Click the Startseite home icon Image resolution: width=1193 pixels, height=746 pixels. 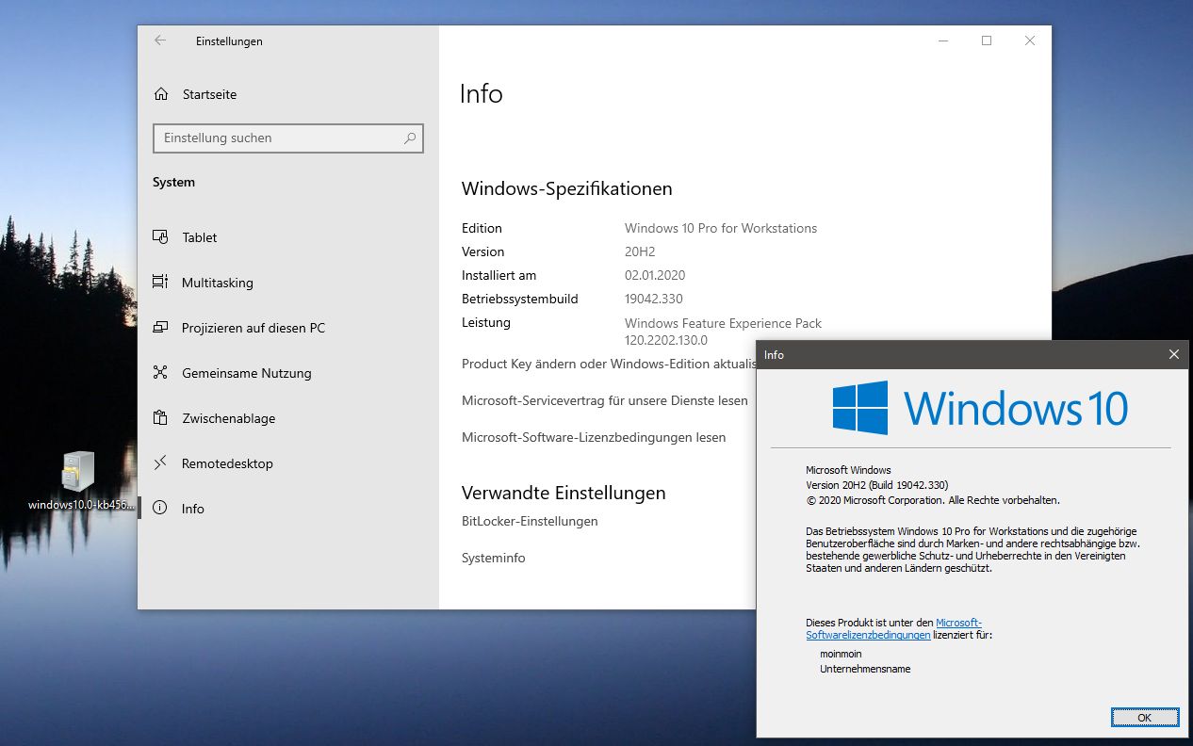point(161,94)
